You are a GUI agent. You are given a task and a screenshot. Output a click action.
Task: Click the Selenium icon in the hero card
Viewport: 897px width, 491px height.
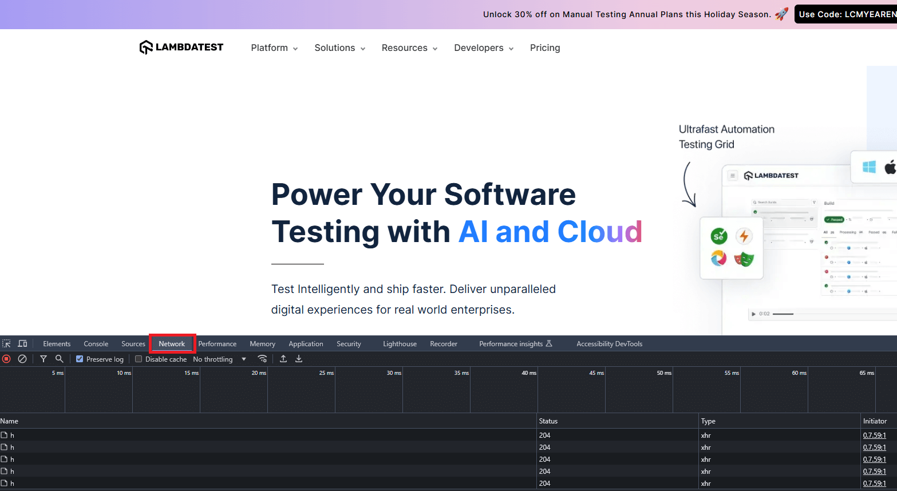pos(719,236)
